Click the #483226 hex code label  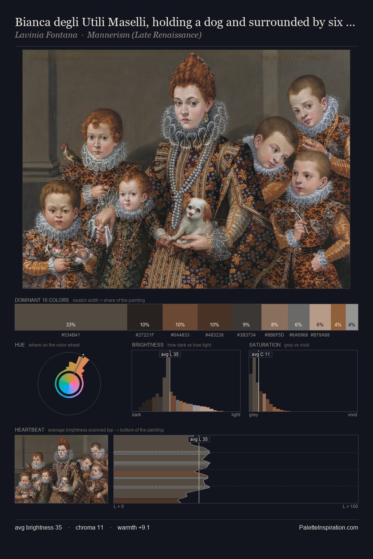(214, 335)
